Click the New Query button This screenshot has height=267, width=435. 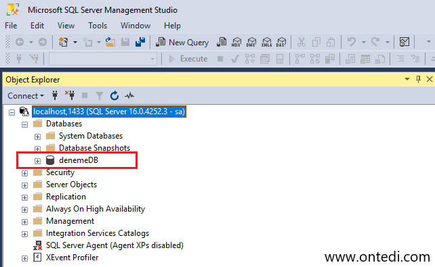tap(182, 43)
